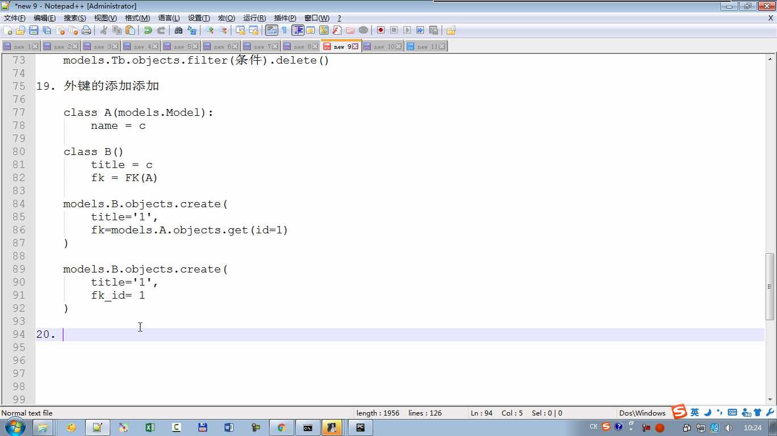Open the 语言(L) menu

tap(169, 18)
